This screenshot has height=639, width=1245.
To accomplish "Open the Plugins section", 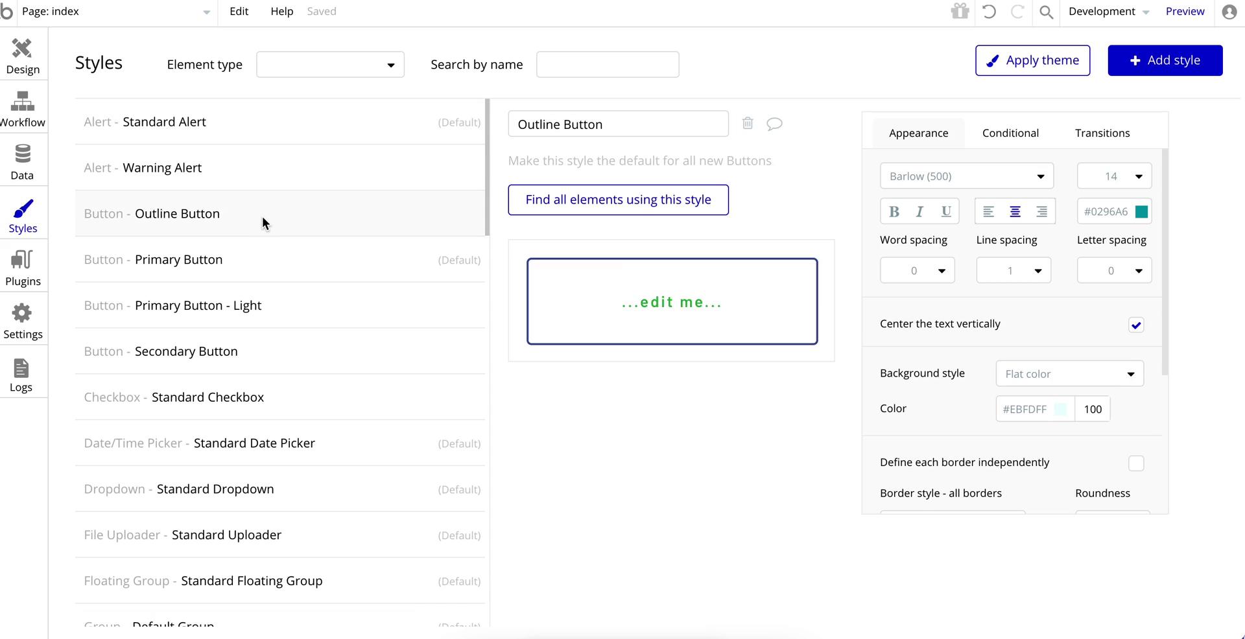I will (23, 269).
